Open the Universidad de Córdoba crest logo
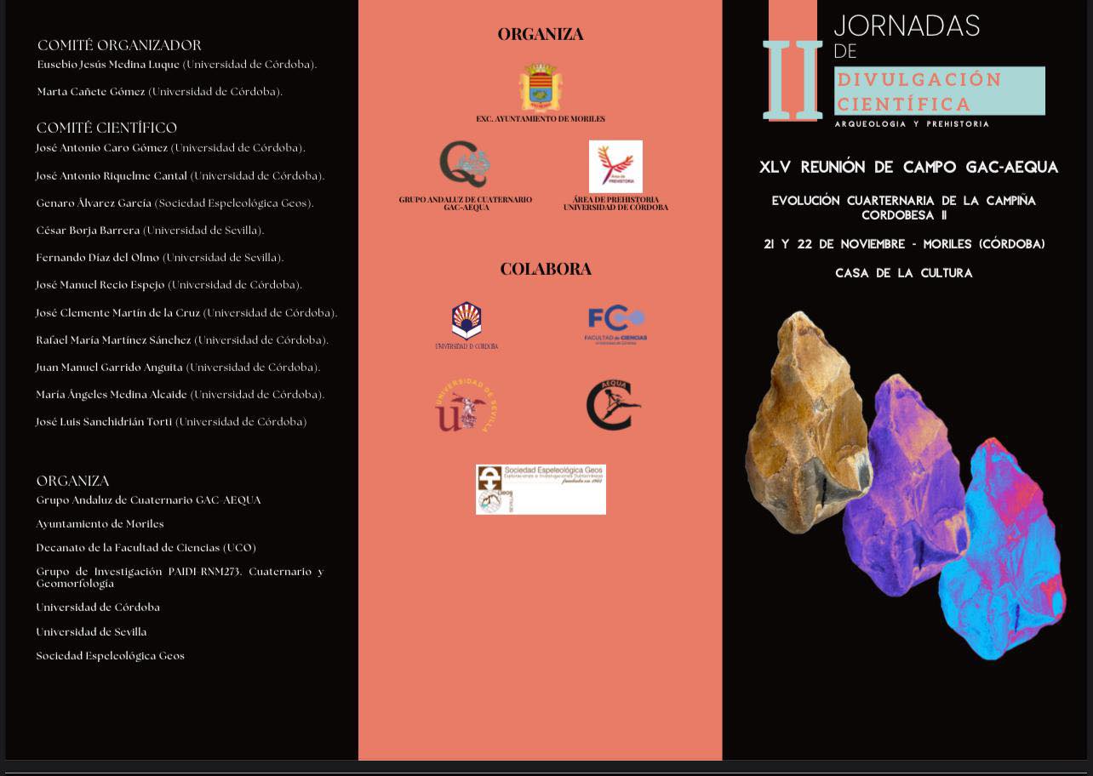 click(x=466, y=322)
